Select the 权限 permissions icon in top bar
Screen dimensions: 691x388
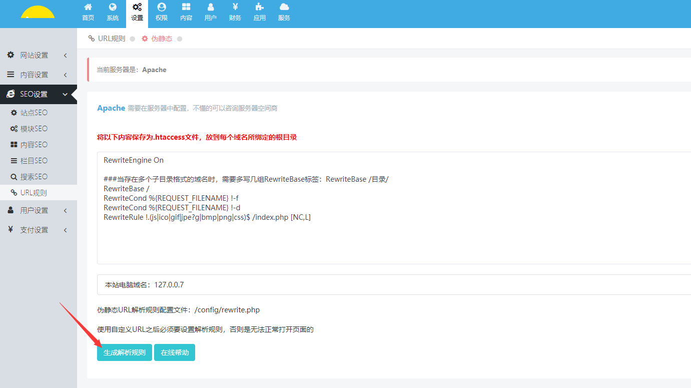(161, 12)
